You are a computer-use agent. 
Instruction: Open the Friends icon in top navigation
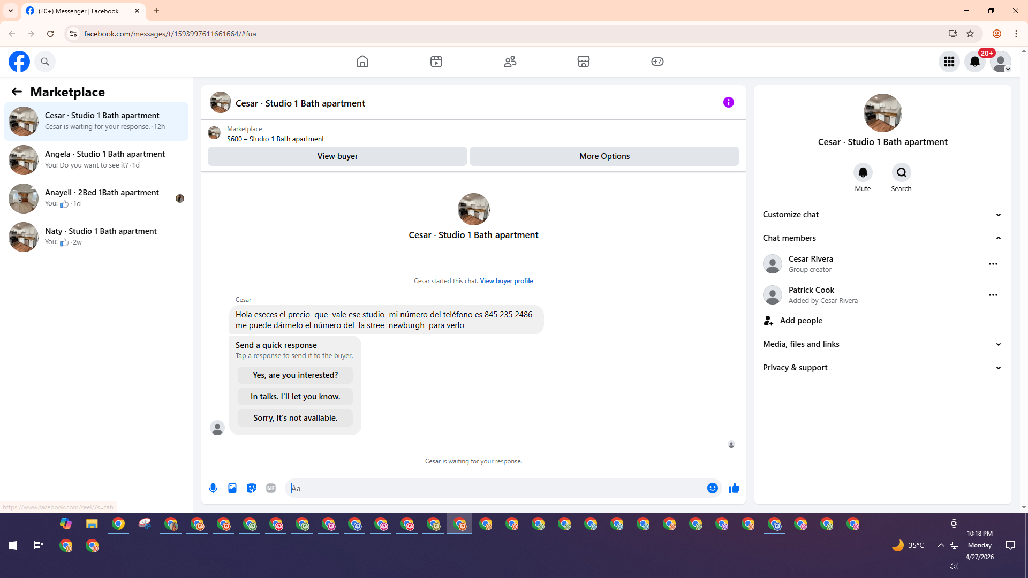click(x=510, y=62)
